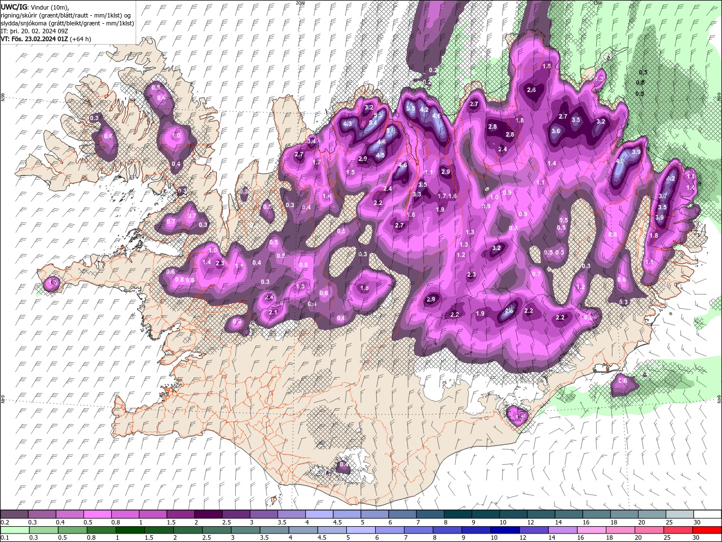Click the 2.6 precipitation value on the map

531,90
